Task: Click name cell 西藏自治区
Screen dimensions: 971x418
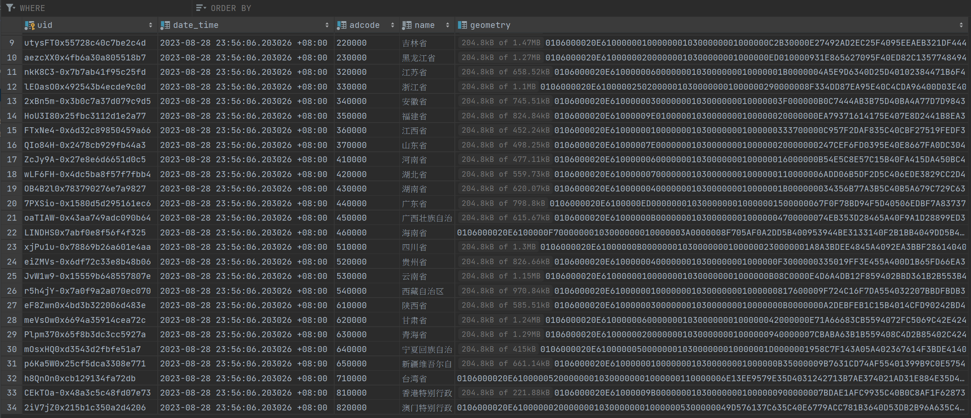Action: [x=427, y=291]
